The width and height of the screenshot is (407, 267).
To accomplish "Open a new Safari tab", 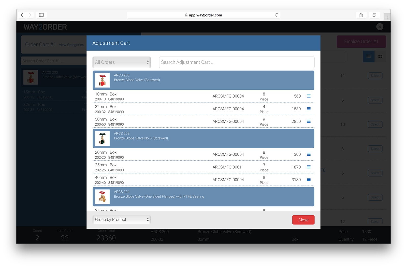I will [x=387, y=17].
